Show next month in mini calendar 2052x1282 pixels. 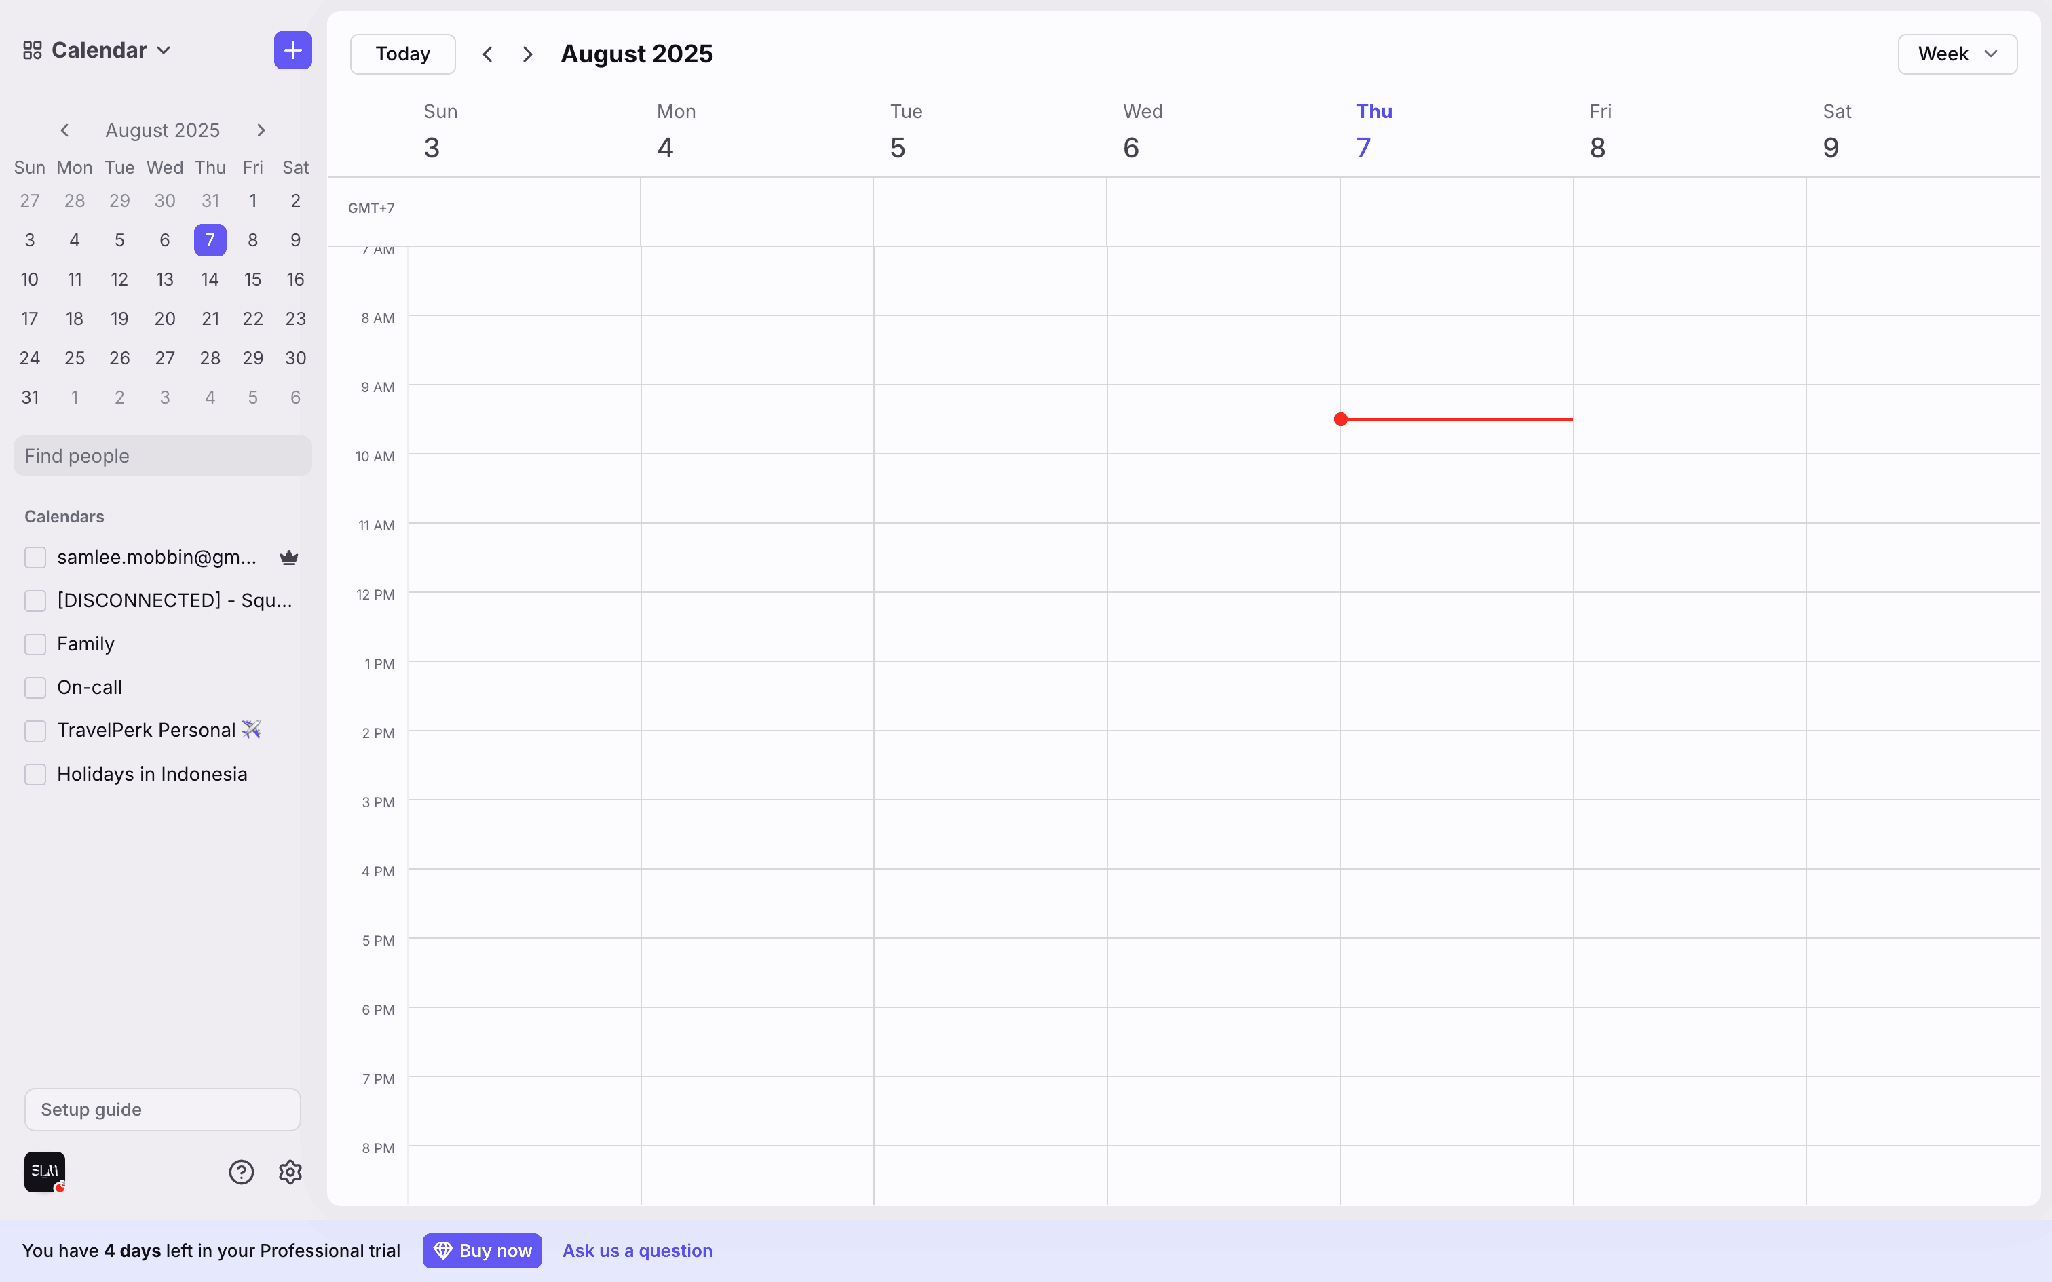click(x=261, y=130)
